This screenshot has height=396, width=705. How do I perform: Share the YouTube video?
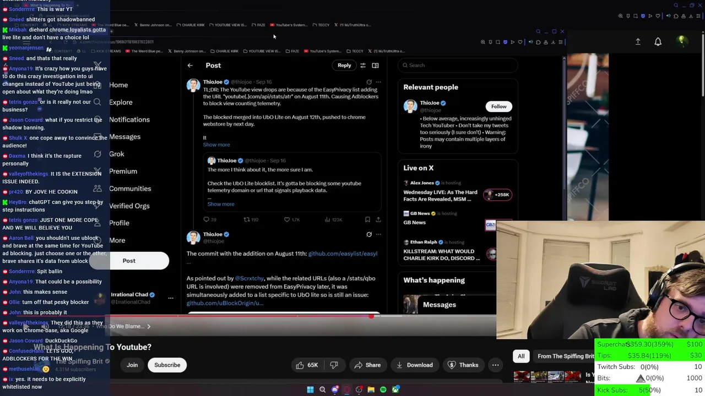[x=367, y=365]
